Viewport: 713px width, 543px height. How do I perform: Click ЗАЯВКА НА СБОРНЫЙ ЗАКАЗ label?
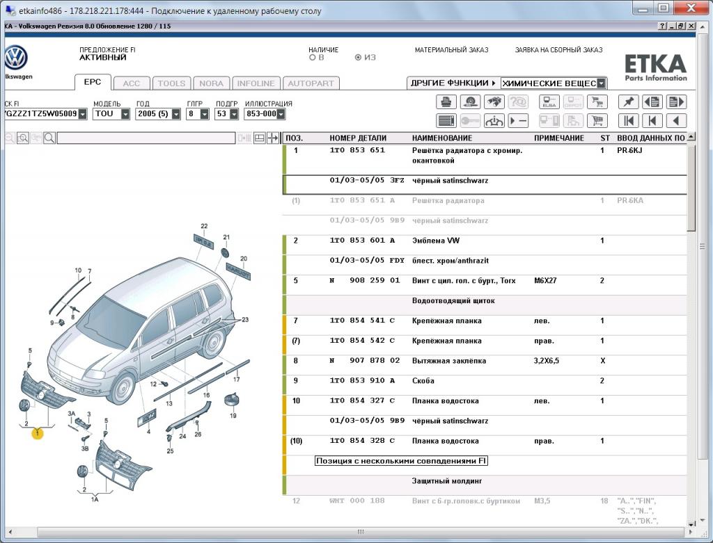coord(559,50)
